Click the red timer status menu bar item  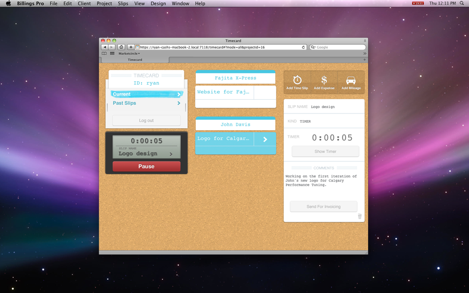tap(418, 3)
